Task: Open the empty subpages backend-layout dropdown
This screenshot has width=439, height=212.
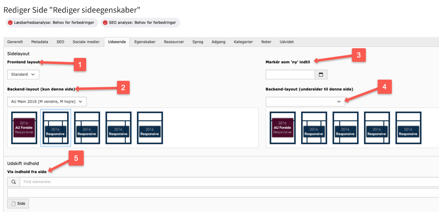Action: coord(305,102)
